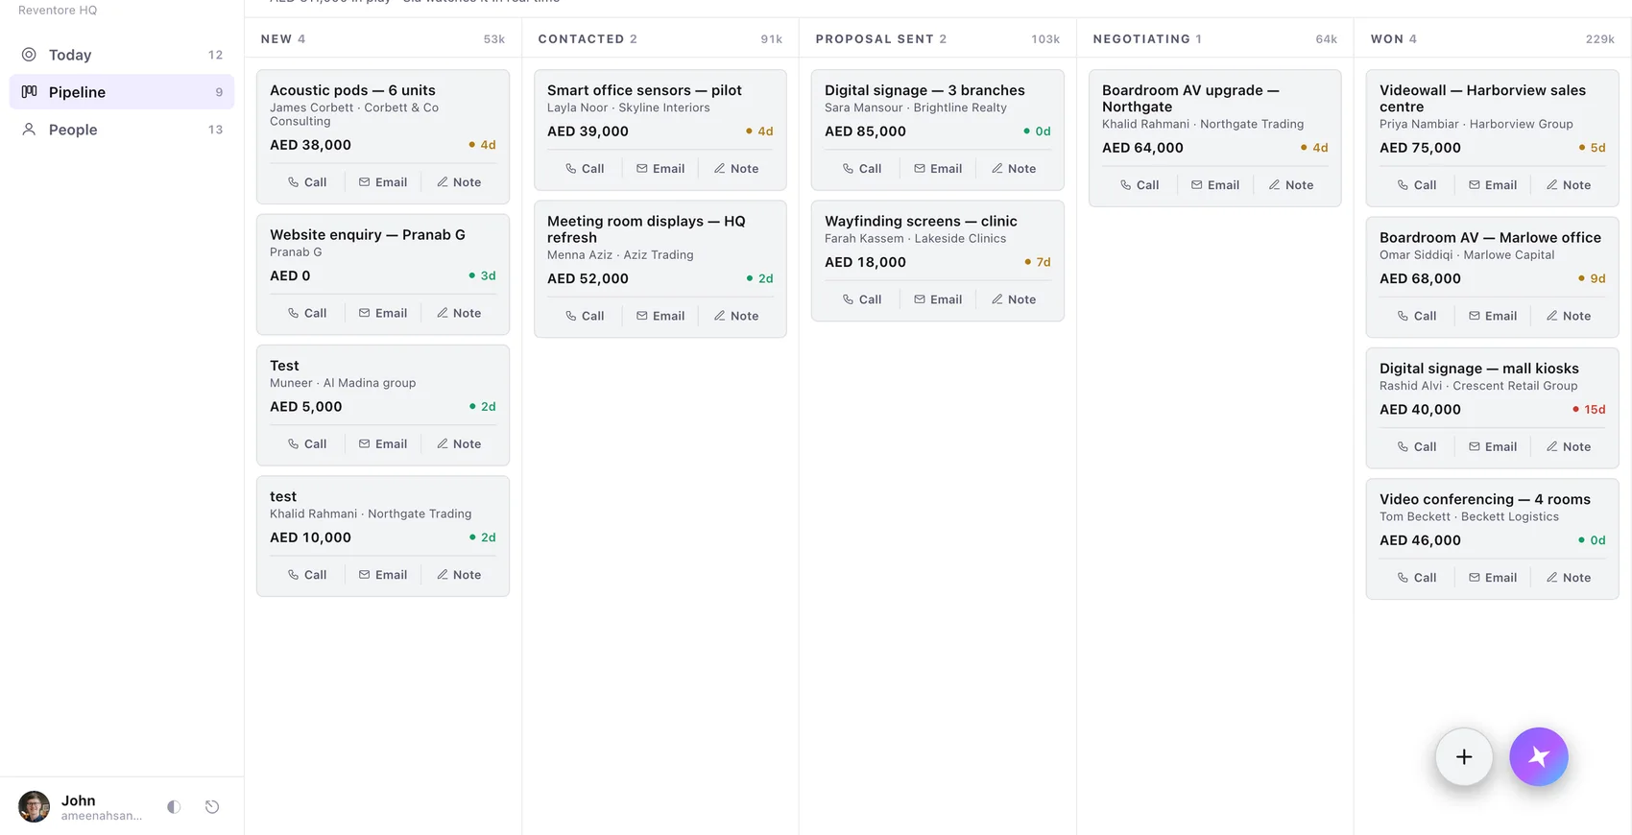Viewport: 1632px width, 835px height.
Task: Note on Digital signage — mall kiosks card
Action: coord(1569,447)
